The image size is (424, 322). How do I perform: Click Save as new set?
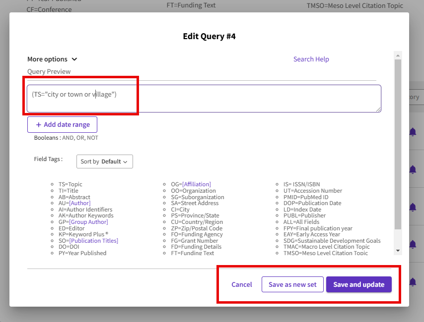coord(292,284)
